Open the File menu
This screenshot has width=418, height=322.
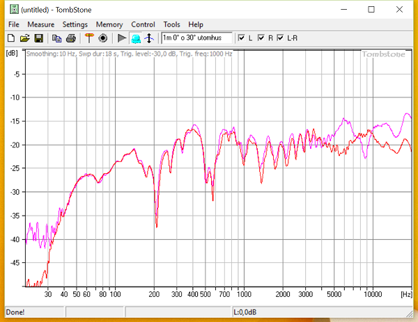(14, 24)
